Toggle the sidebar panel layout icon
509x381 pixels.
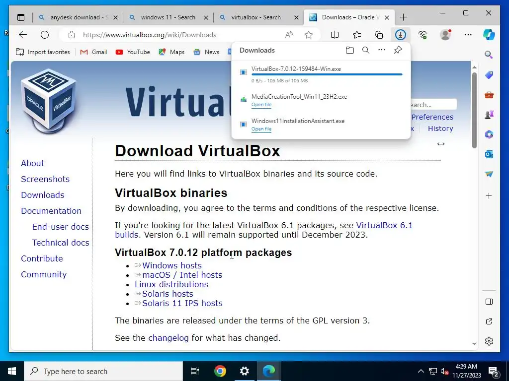(x=489, y=302)
